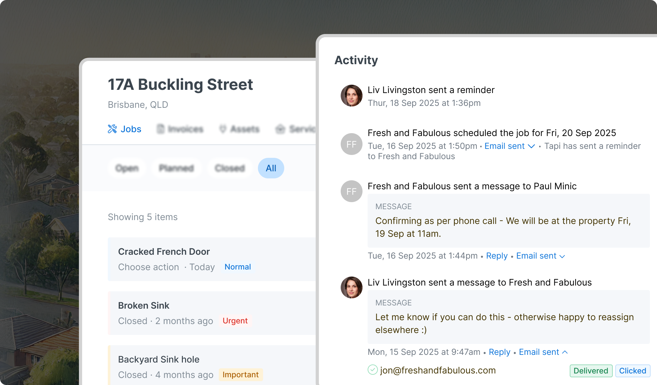Click green delivered checkmark beside jon@freshandfabulous.com

(372, 370)
